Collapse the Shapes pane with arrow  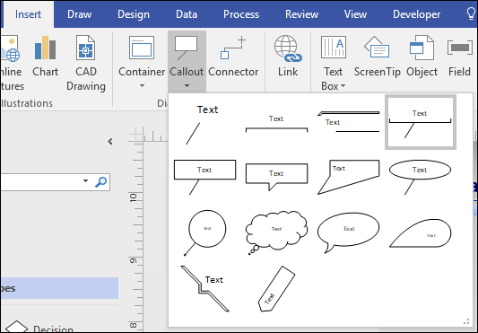point(110,141)
